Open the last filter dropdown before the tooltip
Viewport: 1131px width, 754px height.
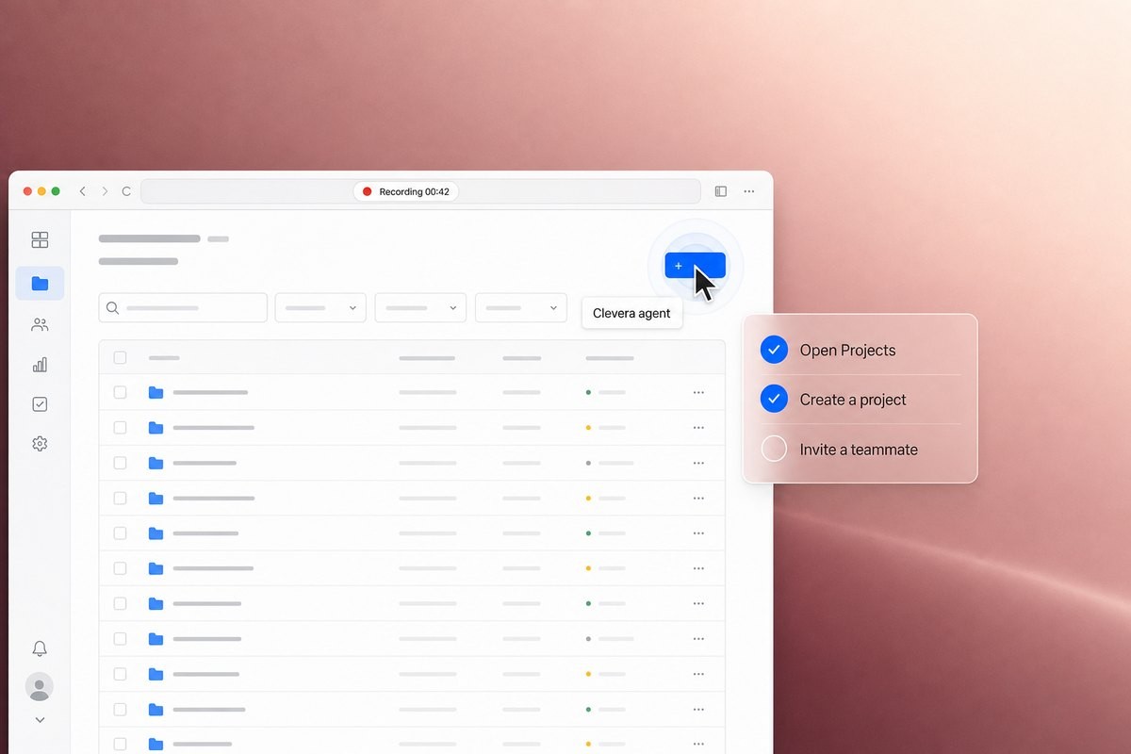(521, 308)
